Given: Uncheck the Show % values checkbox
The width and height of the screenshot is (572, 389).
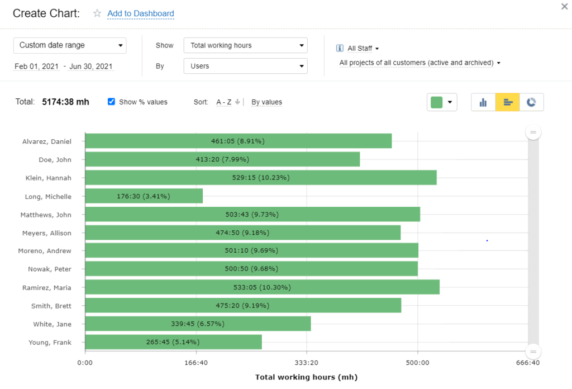Looking at the screenshot, I should point(111,102).
